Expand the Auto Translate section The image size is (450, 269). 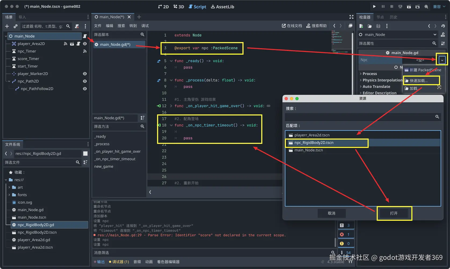point(376,87)
